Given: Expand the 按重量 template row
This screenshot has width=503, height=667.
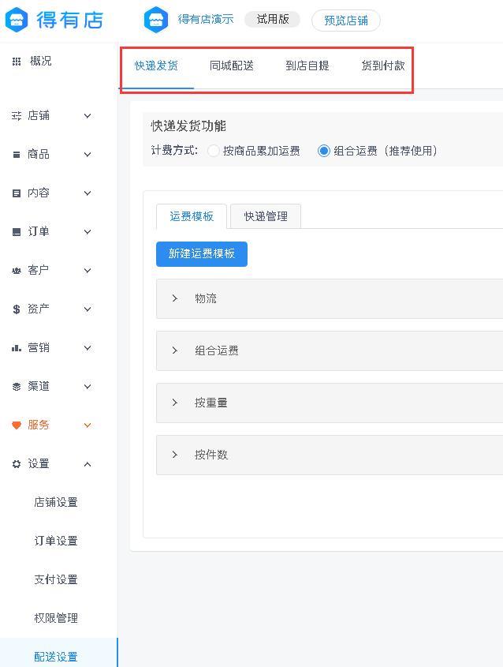Looking at the screenshot, I should click(x=175, y=403).
